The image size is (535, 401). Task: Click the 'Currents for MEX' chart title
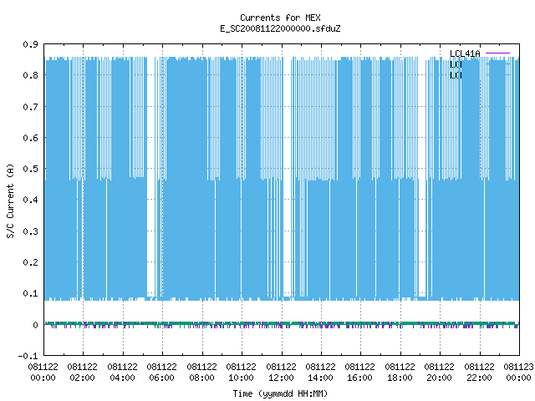[x=280, y=18]
